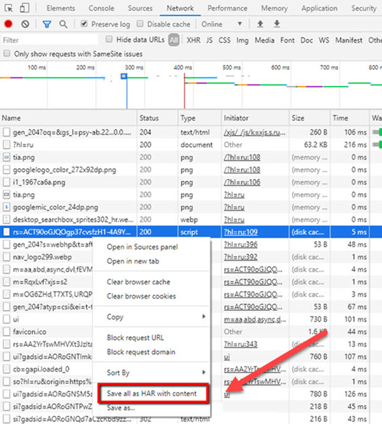Image resolution: width=382 pixels, height=424 pixels.
Task: Enable the Preserve log checkbox
Action: 84,24
